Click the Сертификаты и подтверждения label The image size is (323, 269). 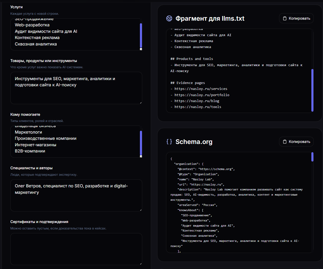click(x=39, y=222)
